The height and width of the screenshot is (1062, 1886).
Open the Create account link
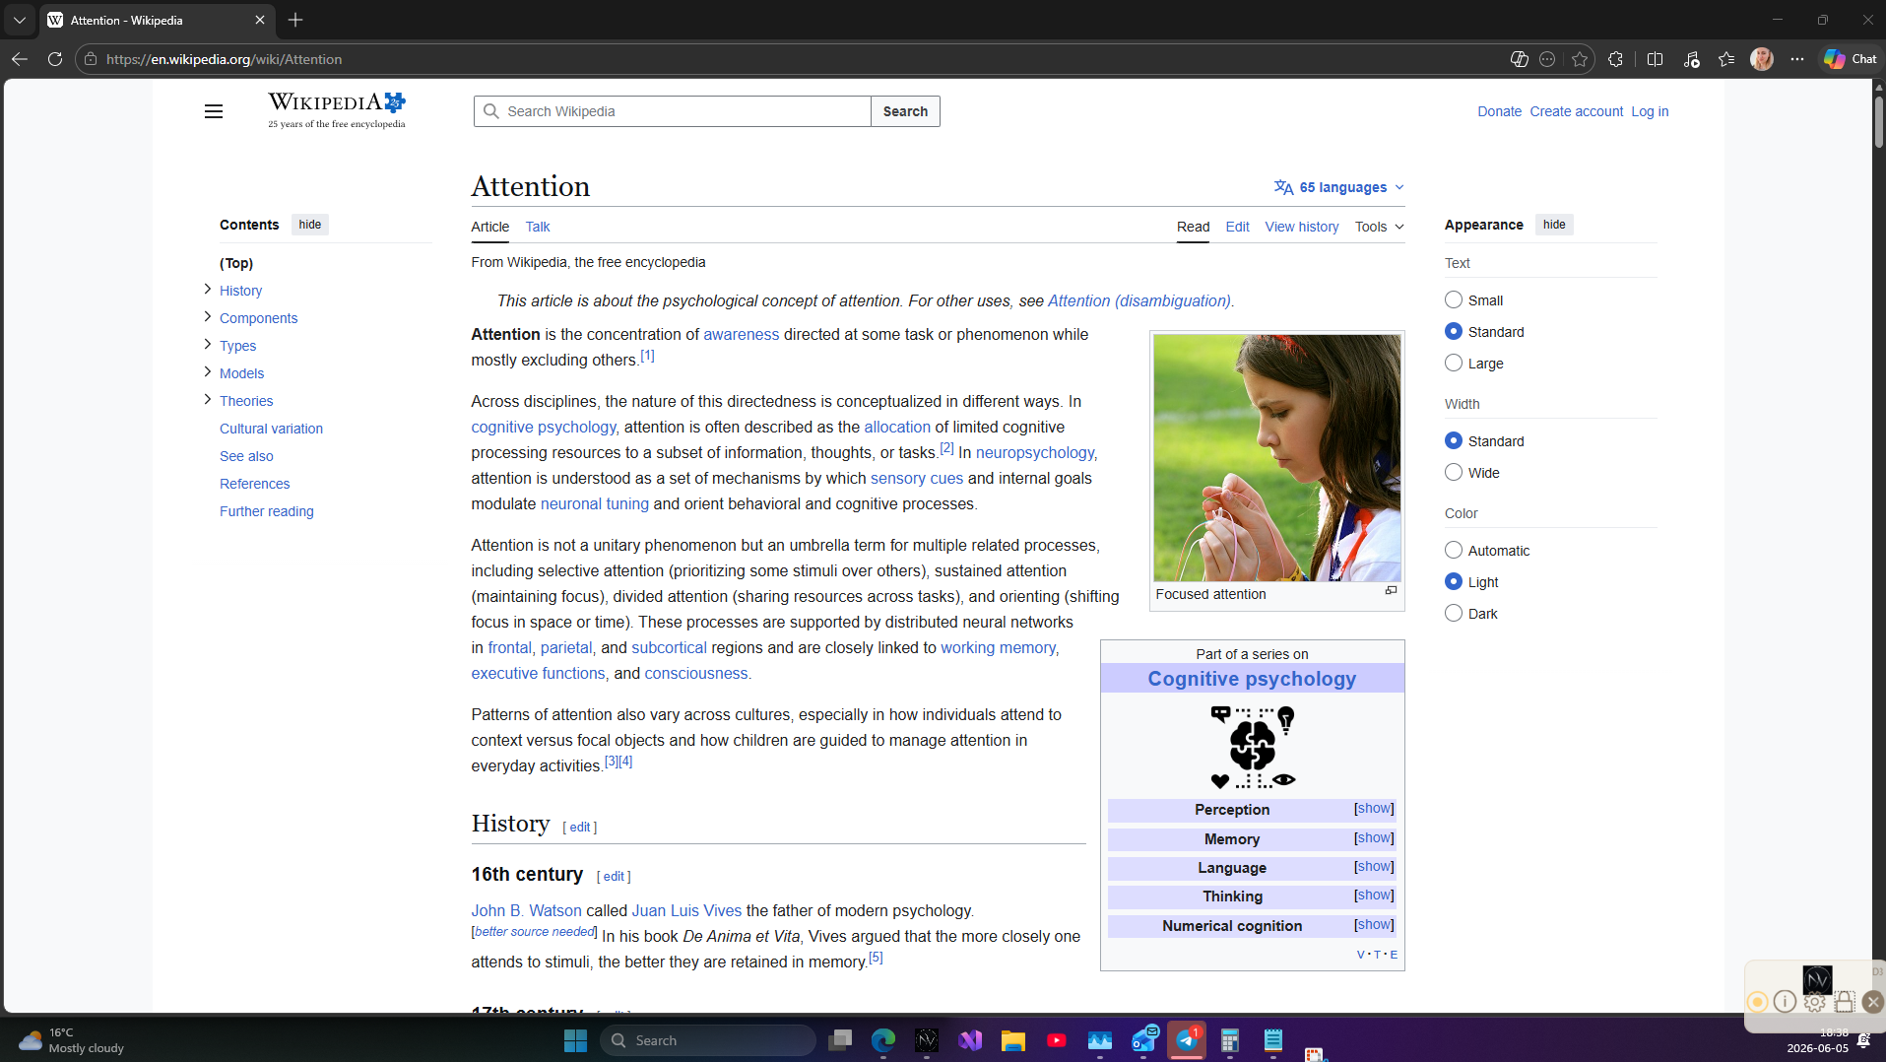coord(1576,111)
